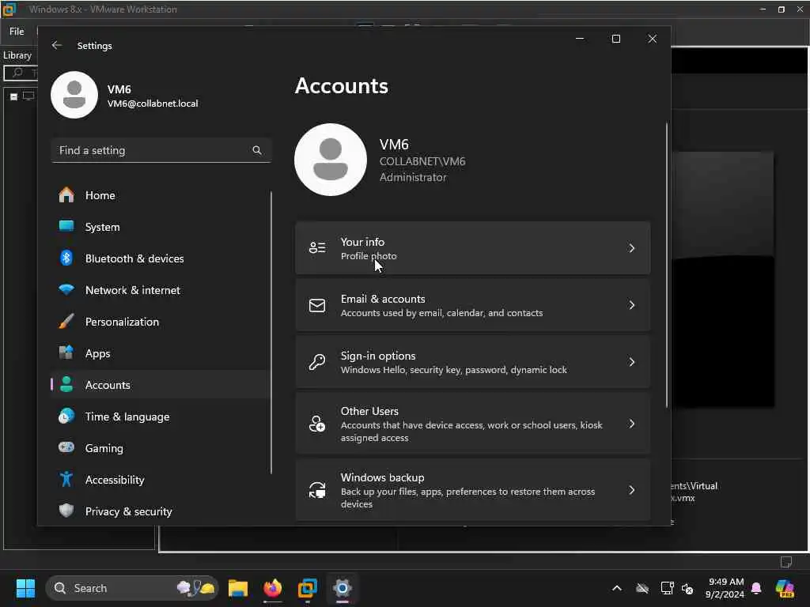Screen dimensions: 810x607
Task: Open Gaming settings page
Action: pyautogui.click(x=160, y=447)
